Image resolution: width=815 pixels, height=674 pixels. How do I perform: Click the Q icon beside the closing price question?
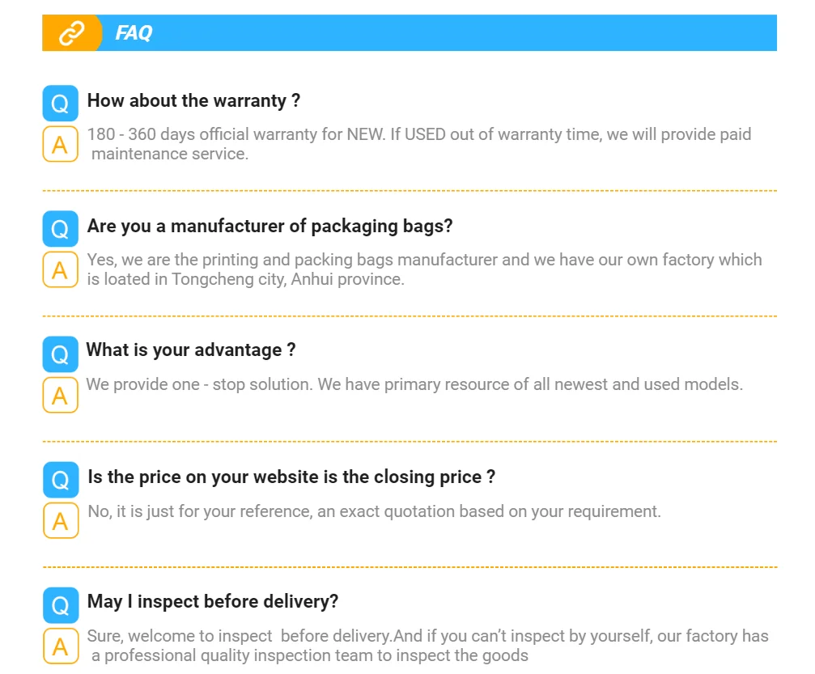pos(61,480)
